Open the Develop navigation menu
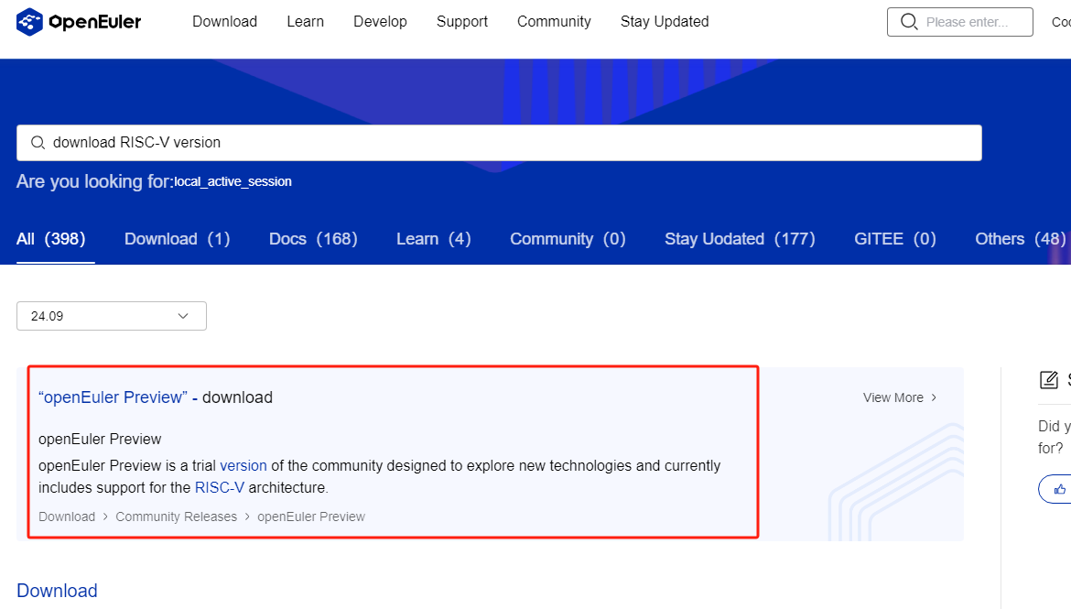The height and width of the screenshot is (609, 1071). pos(380,21)
